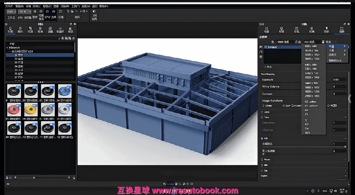The height and width of the screenshot is (195, 355).
Task: Toggle the resolution aspect link icon
Action: click(296, 42)
